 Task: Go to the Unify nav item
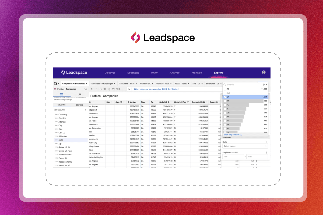(x=154, y=73)
